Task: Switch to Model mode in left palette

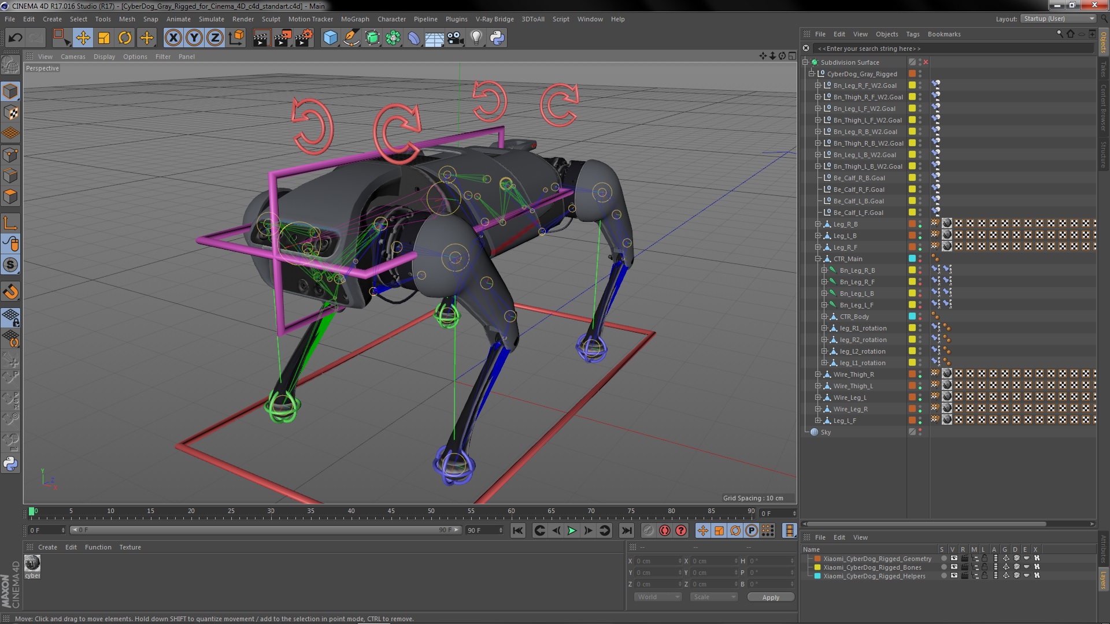Action: click(10, 92)
